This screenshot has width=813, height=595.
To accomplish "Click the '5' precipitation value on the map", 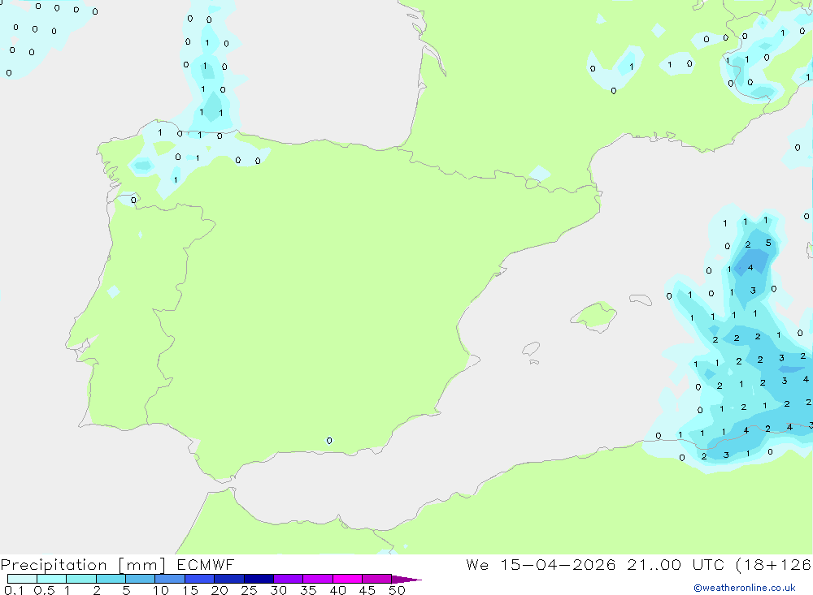I will [768, 243].
